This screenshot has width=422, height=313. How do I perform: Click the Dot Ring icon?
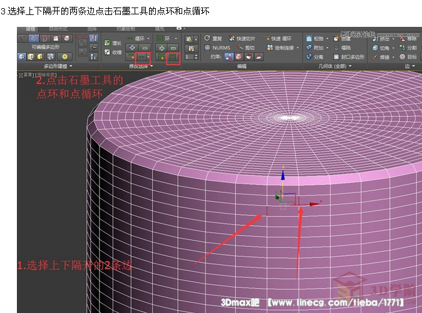tap(173, 57)
